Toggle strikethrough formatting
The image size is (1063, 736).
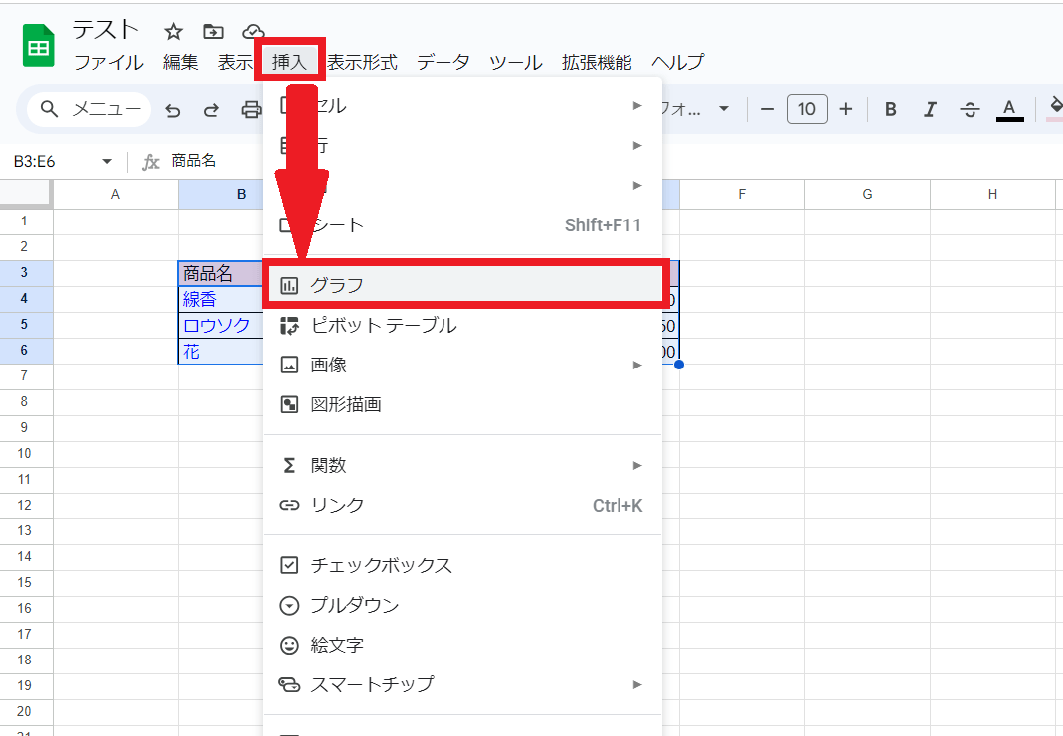coord(970,109)
